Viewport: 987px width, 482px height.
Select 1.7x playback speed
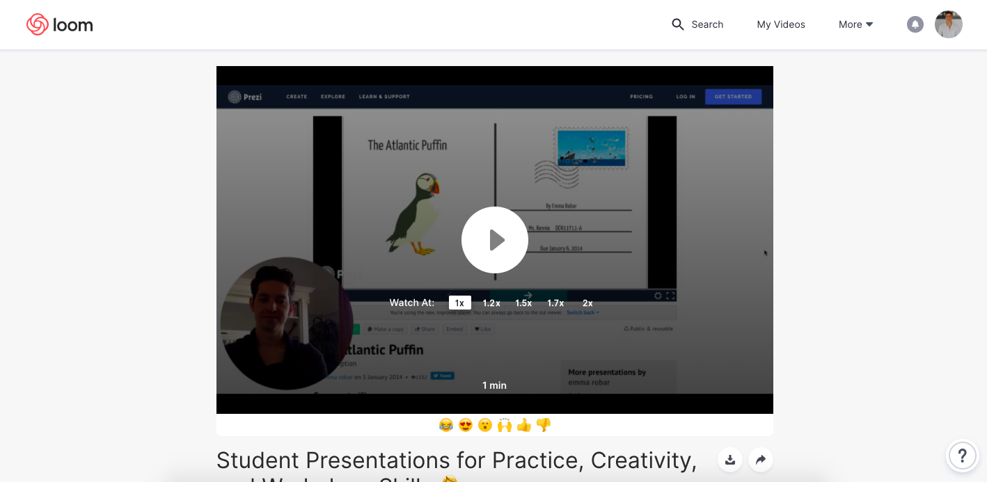555,303
